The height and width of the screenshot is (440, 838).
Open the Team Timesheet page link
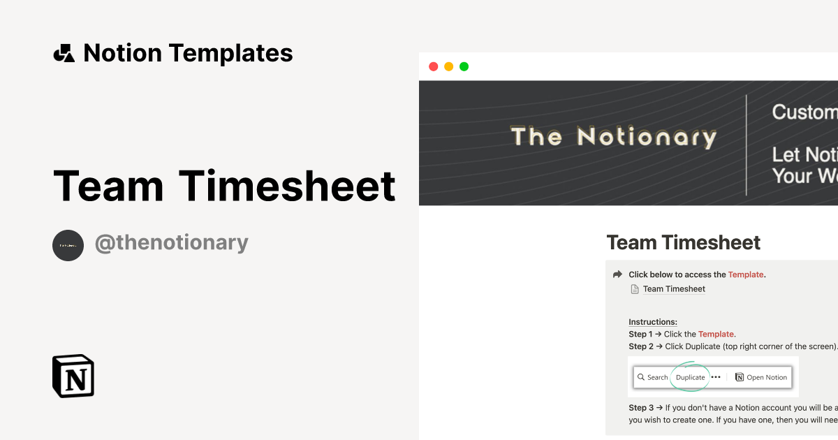(x=673, y=288)
